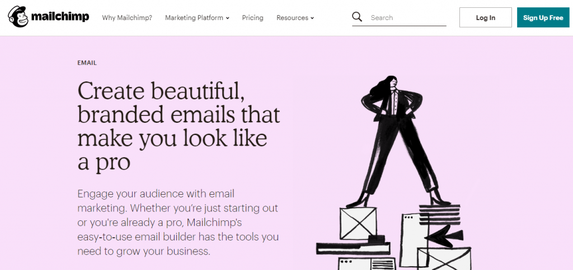The width and height of the screenshot is (573, 270).
Task: Click the Sign Up Free button
Action: click(543, 17)
